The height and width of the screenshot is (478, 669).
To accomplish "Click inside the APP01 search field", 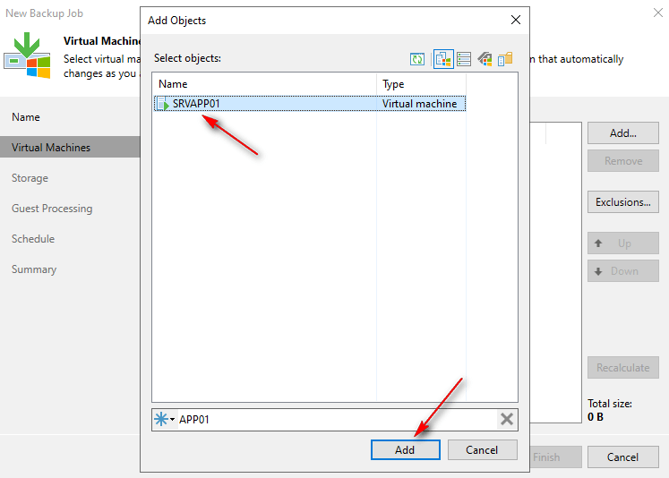I will tap(336, 419).
